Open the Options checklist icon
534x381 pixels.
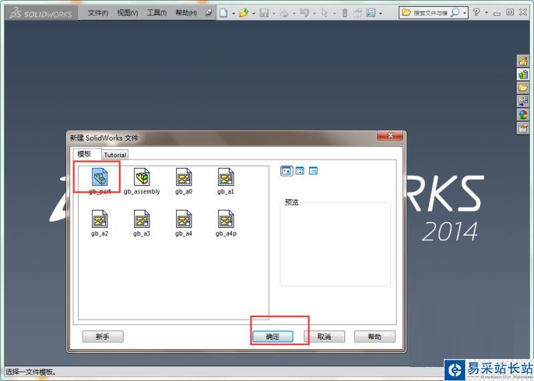point(370,13)
